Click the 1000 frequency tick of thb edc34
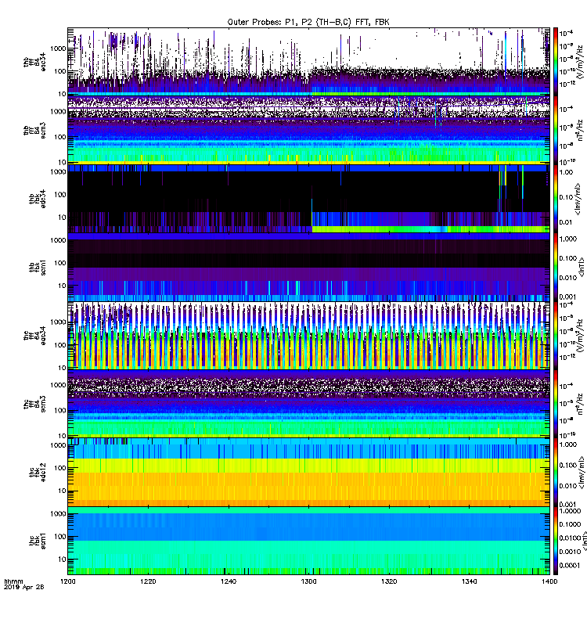The width and height of the screenshot is (587, 626). coord(58,172)
